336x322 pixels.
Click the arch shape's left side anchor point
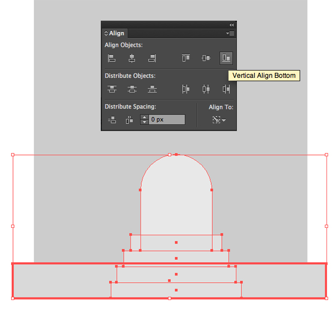coord(140,190)
